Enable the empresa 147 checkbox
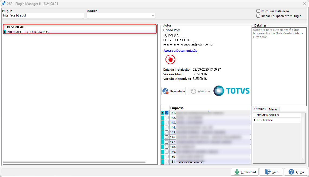Viewport: 309px width, 177px height. (x=167, y=142)
